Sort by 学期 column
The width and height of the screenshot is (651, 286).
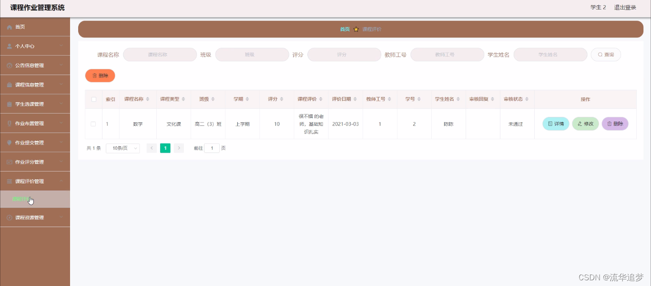247,99
